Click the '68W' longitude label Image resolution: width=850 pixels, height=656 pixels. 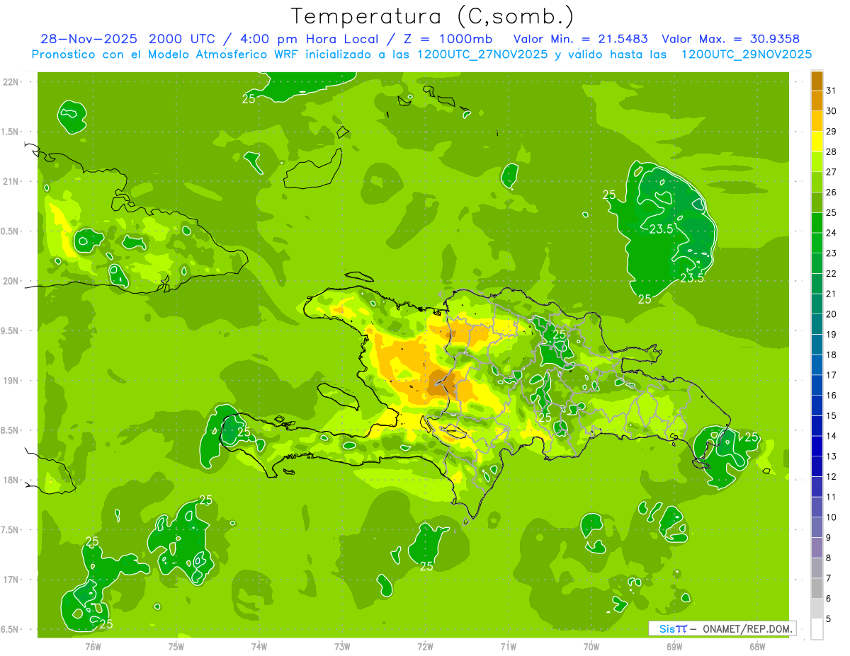pos(757,647)
